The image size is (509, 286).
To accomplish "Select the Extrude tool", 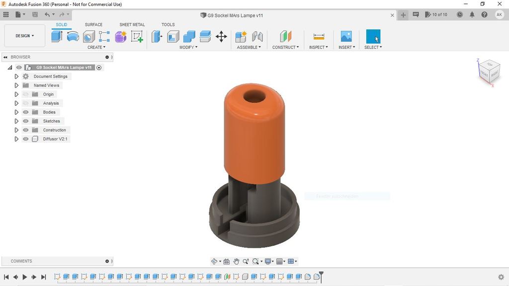I will tap(57, 36).
